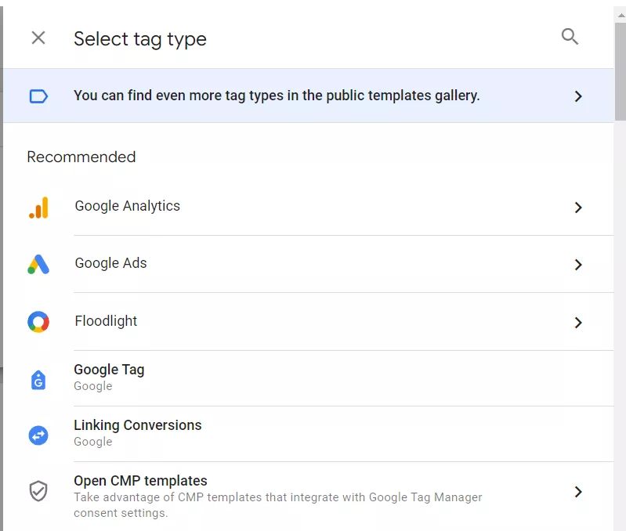Click the scrollbar up arrow
The width and height of the screenshot is (626, 531).
[x=621, y=16]
